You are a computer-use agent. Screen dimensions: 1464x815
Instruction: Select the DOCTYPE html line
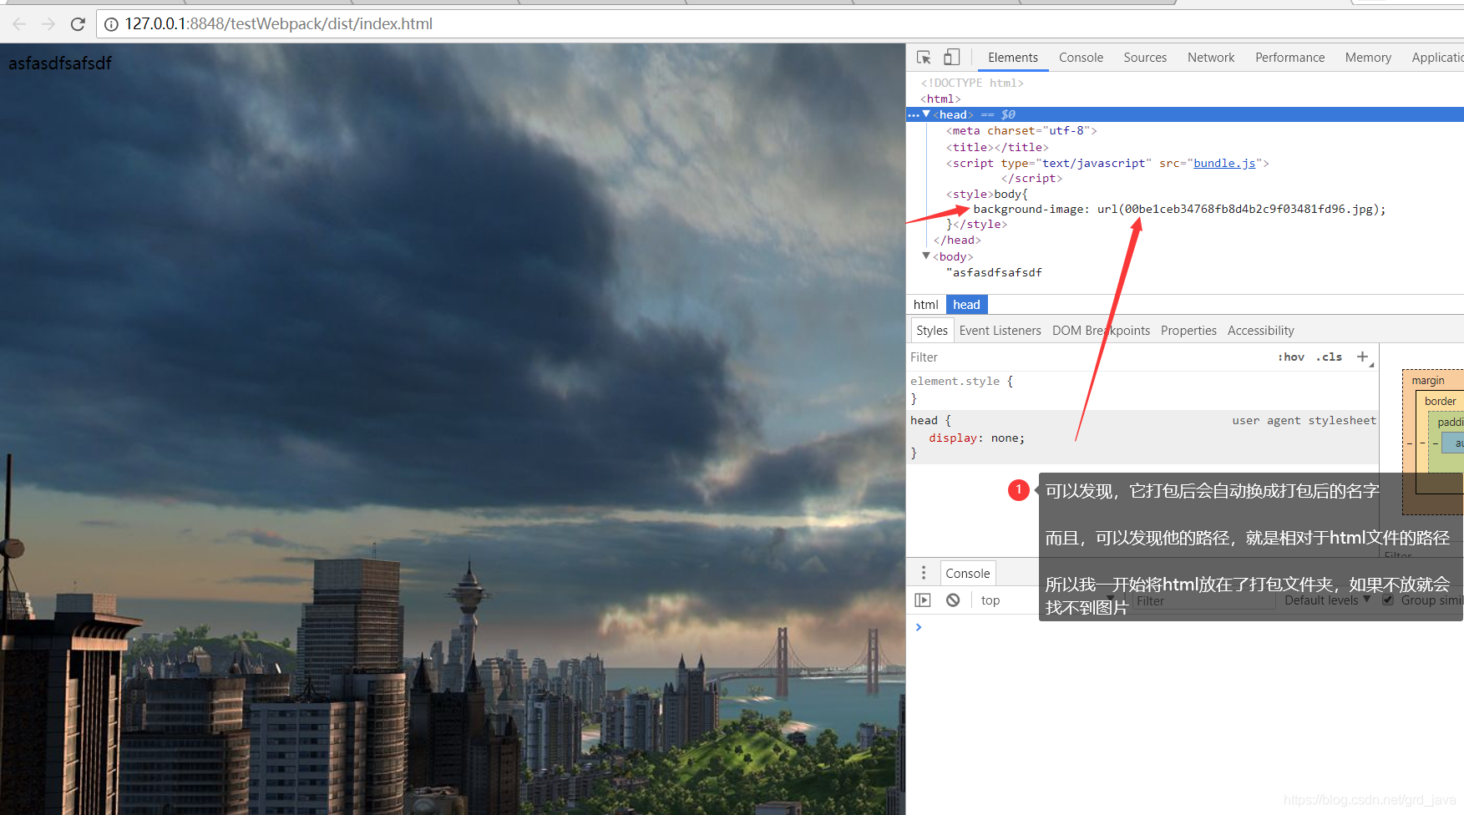[x=972, y=83]
